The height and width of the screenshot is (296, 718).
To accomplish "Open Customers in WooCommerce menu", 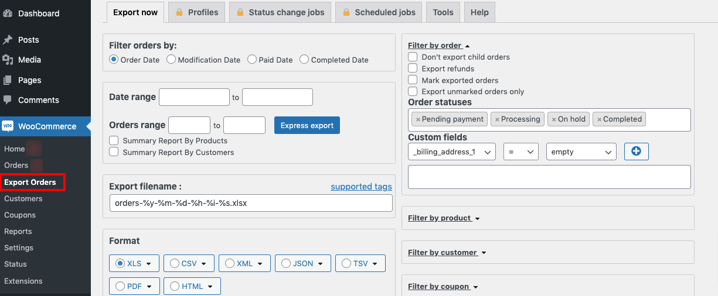I will (23, 199).
